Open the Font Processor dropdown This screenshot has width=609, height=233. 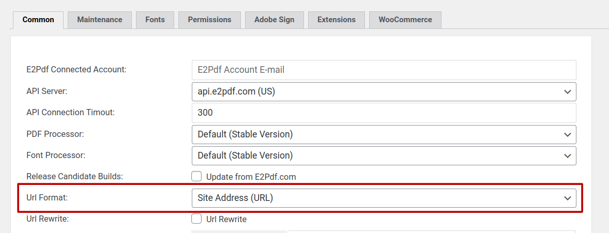384,156
